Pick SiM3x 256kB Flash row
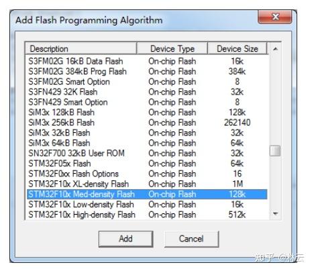The height and width of the screenshot is (271, 312). [147, 123]
